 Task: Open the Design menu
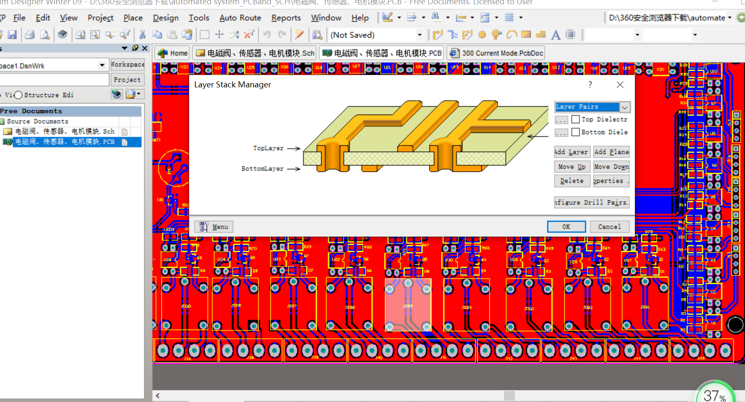coord(166,17)
